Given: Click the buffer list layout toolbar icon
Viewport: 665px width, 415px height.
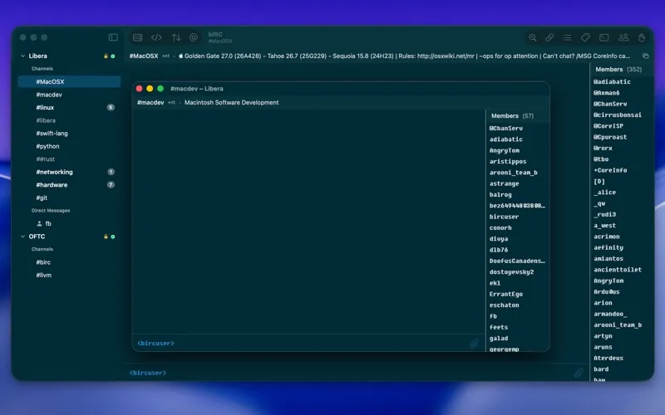Looking at the screenshot, I should [137, 37].
